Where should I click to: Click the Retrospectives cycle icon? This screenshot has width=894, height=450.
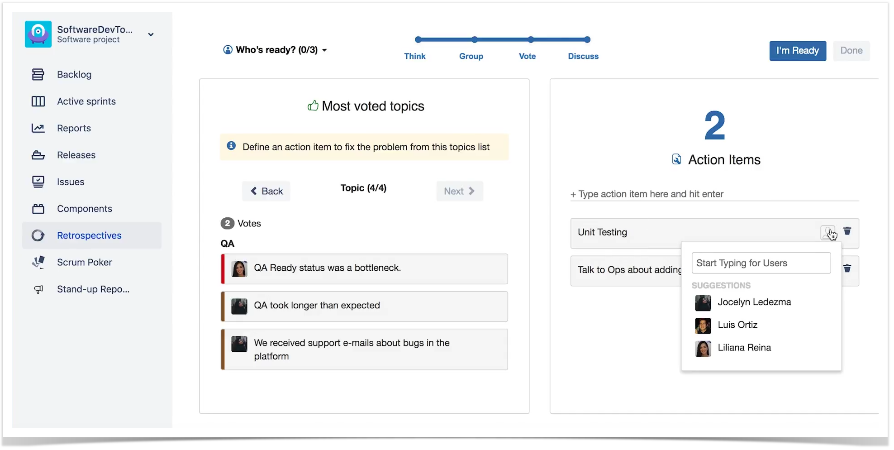[x=38, y=235]
